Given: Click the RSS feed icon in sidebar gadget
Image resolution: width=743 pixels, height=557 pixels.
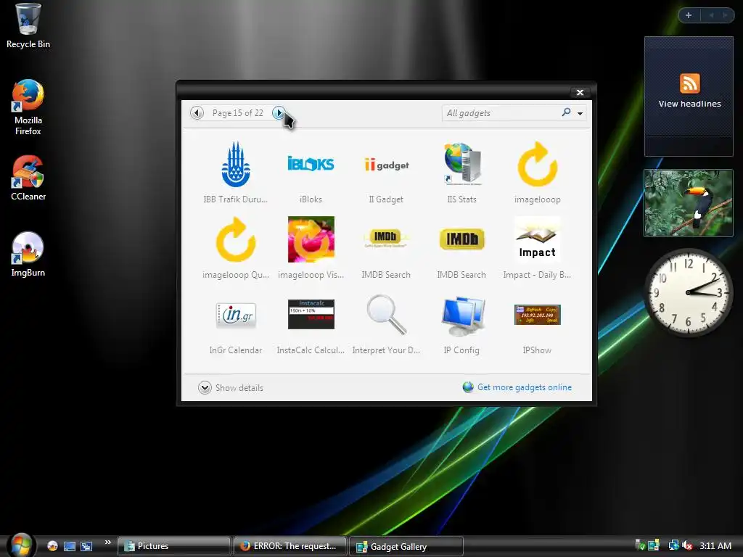Looking at the screenshot, I should (689, 83).
